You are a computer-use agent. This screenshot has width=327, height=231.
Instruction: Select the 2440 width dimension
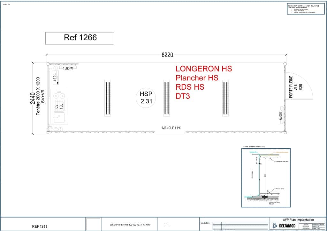(x=33, y=98)
